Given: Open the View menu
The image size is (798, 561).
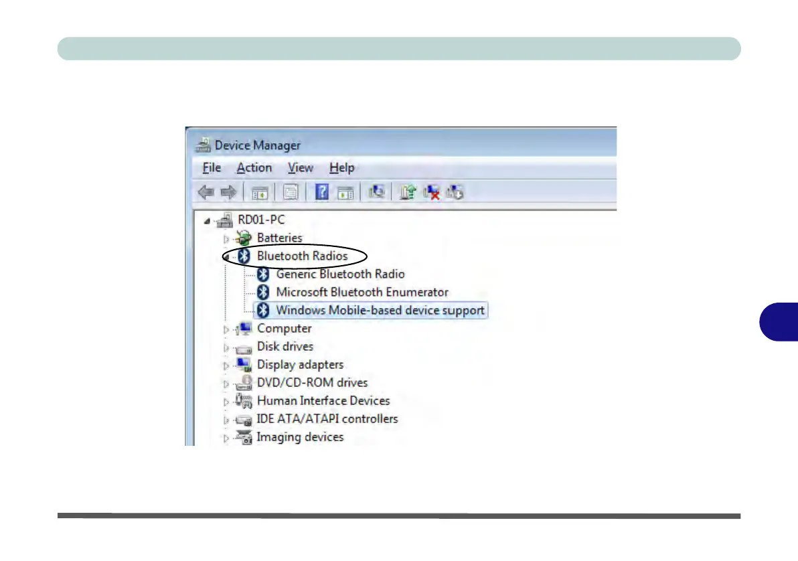Looking at the screenshot, I should click(301, 167).
